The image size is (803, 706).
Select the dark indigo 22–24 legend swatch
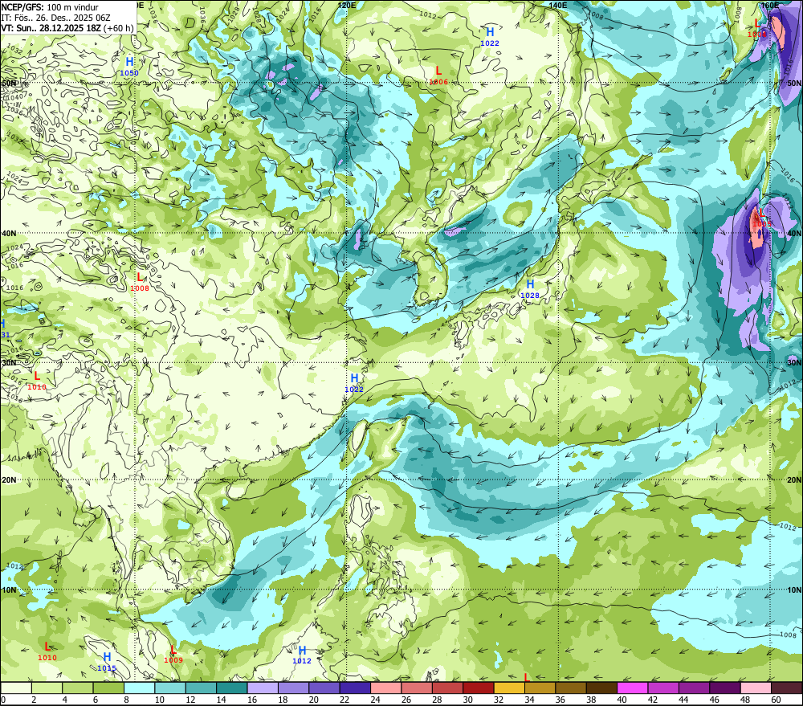(x=356, y=688)
